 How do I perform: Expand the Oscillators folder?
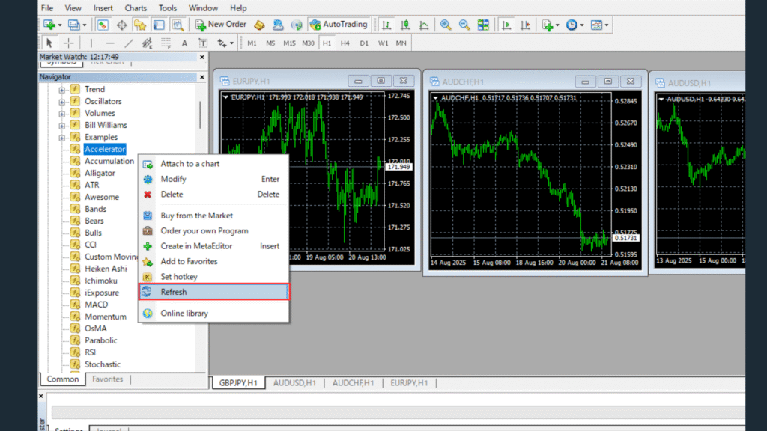tap(61, 102)
